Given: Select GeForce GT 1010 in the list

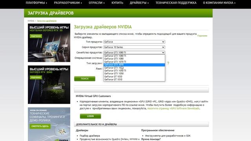Looking at the screenshot, I should tap(134, 80).
